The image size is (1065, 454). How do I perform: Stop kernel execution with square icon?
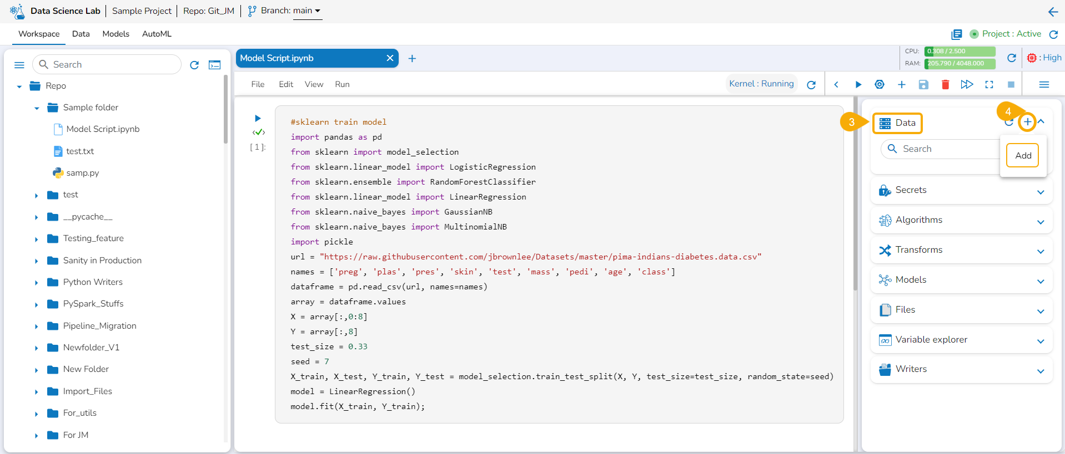tap(1011, 84)
